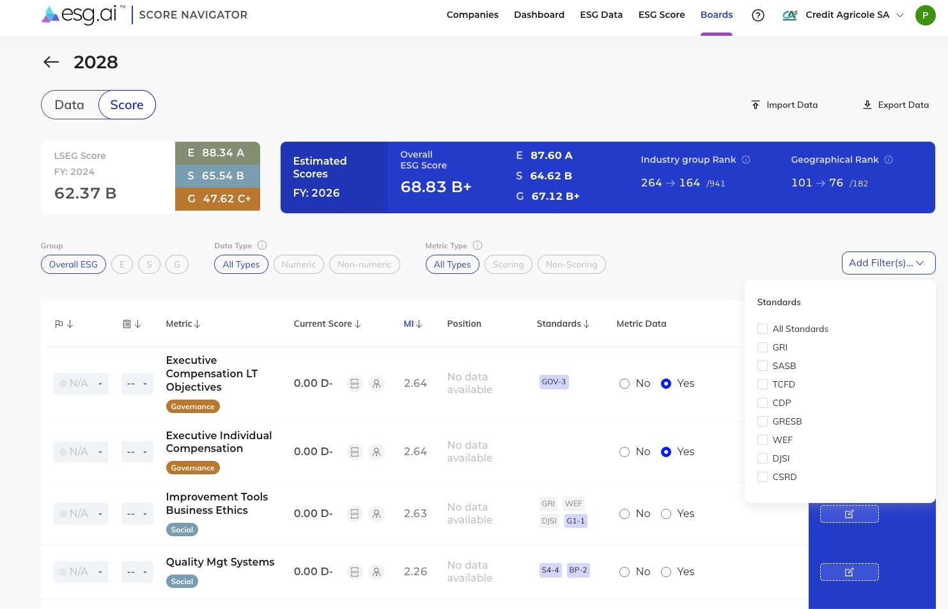Click the edit icon on the blue side panel
Screen dimensions: 948x609
point(850,514)
